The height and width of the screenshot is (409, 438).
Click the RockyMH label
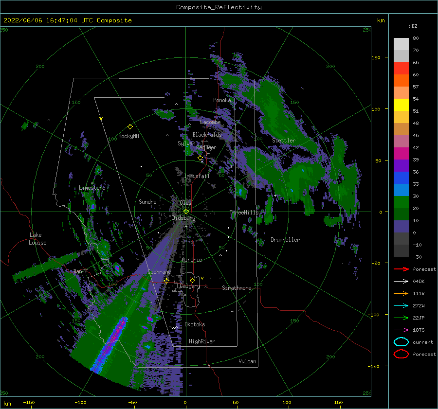click(128, 136)
